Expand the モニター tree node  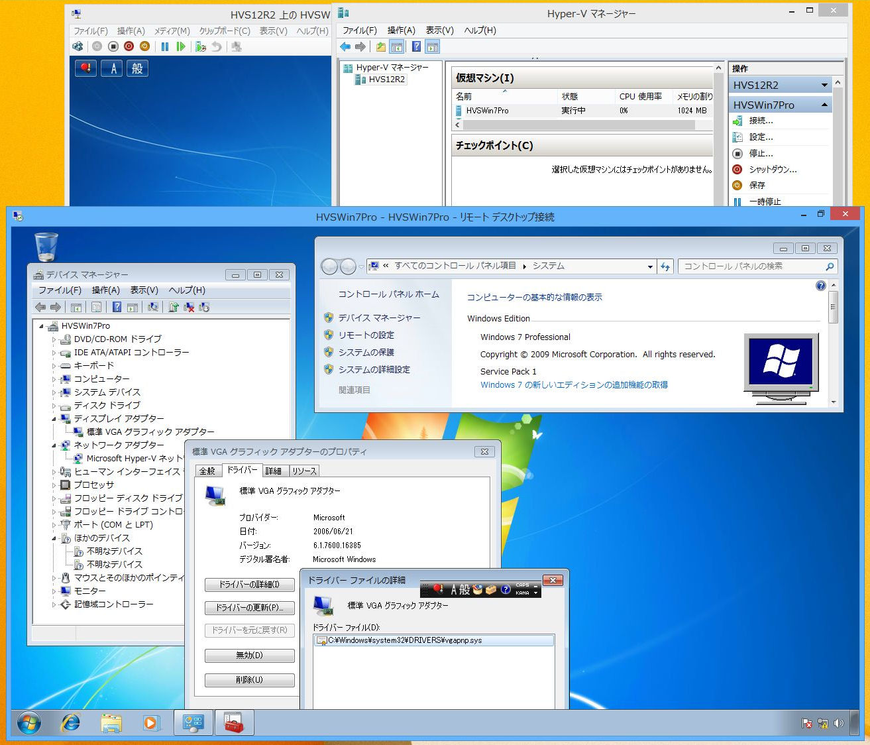[54, 591]
